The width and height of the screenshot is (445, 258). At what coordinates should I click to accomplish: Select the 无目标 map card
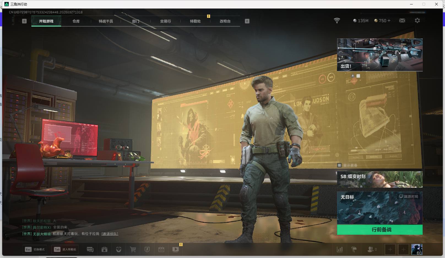click(380, 208)
